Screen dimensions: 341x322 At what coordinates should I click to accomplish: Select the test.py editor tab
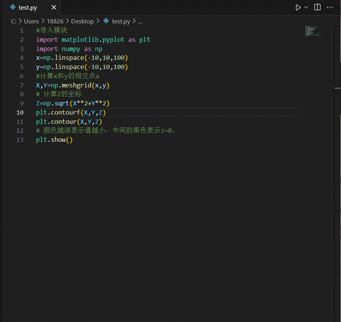[32, 8]
